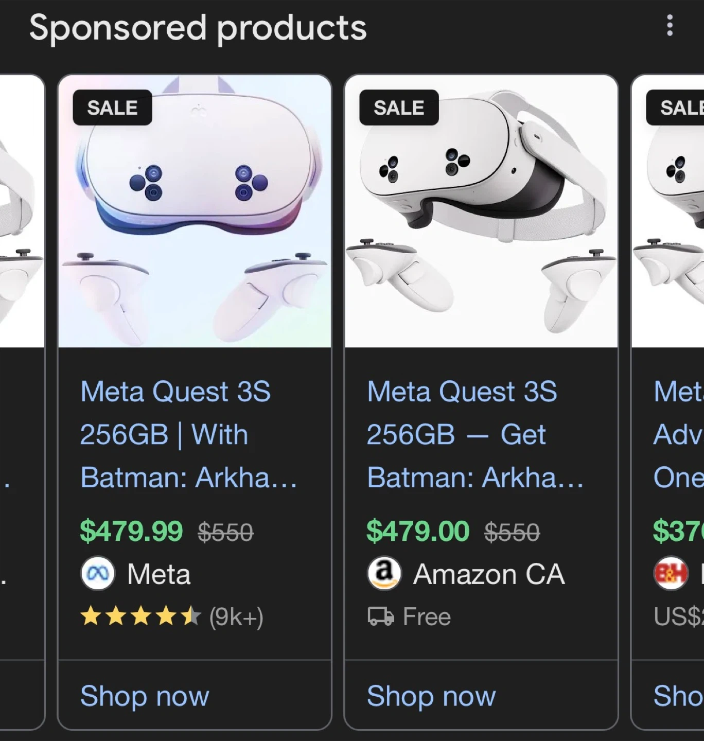
Task: Open the Meta Quest headset image with purple gradient
Action: [x=195, y=211]
